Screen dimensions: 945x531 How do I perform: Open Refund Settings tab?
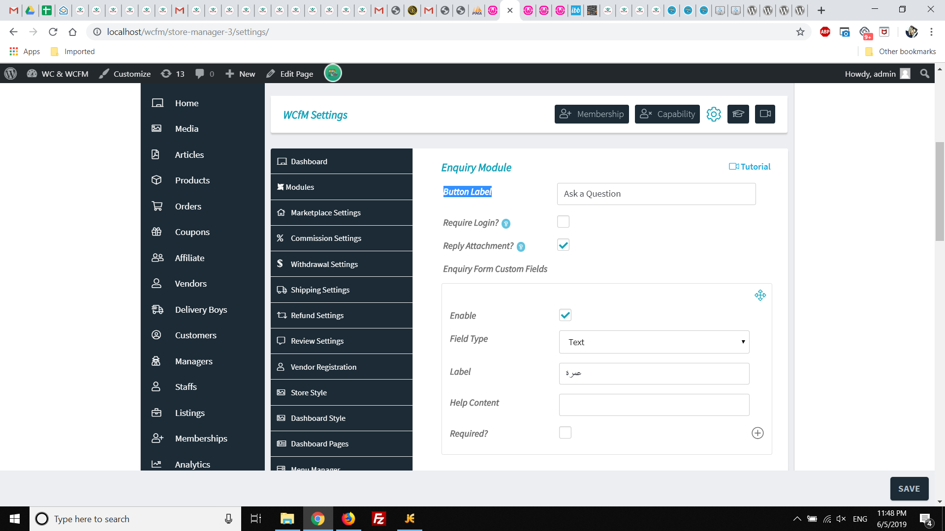[342, 315]
